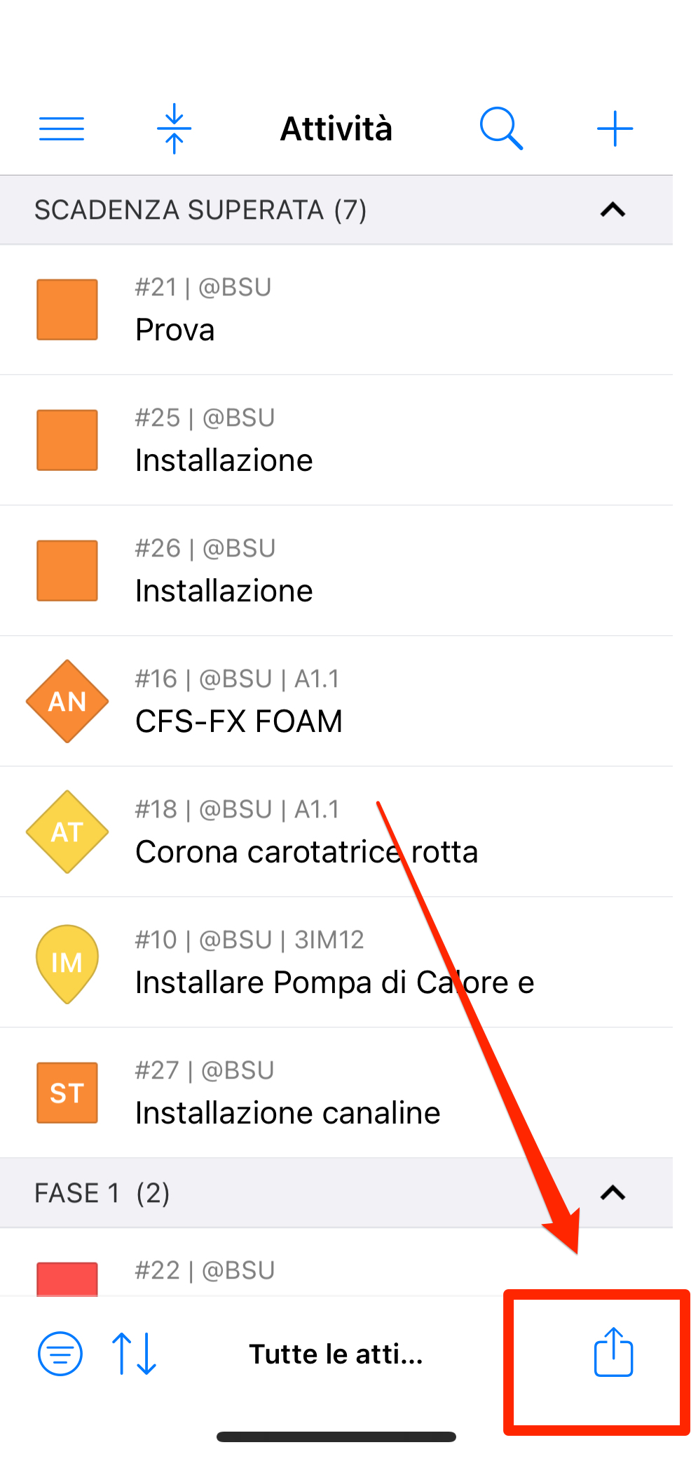691x1459 pixels.
Task: Tap the red square of task #22
Action: coord(67,1279)
